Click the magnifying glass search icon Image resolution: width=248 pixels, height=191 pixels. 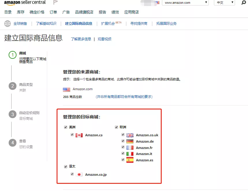243,3
